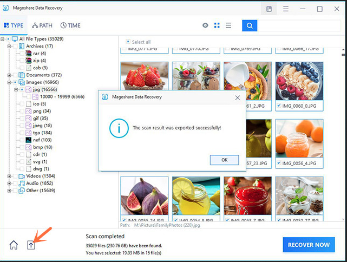Click the search text field
The height and width of the screenshot is (262, 347).
(299, 25)
